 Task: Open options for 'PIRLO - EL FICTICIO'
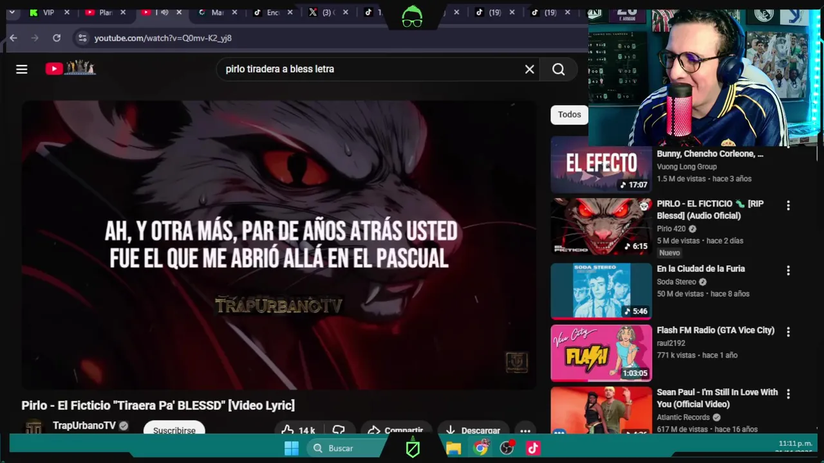(788, 205)
